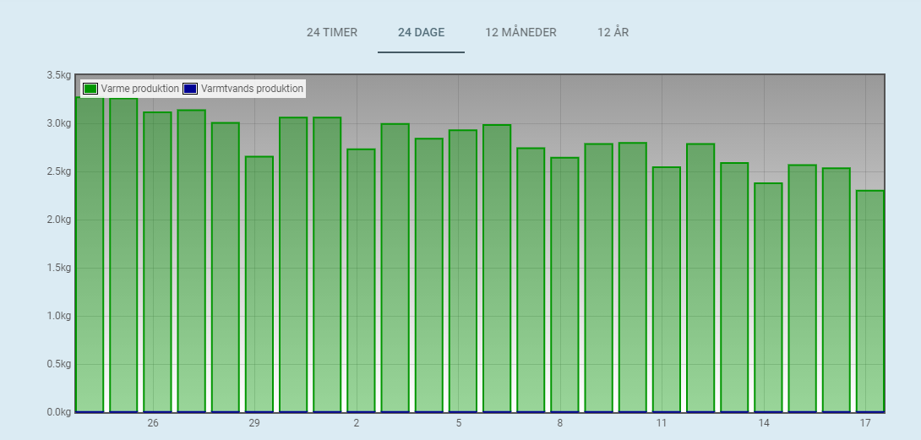
Task: Select the bar above day 5
Action: (x=463, y=271)
